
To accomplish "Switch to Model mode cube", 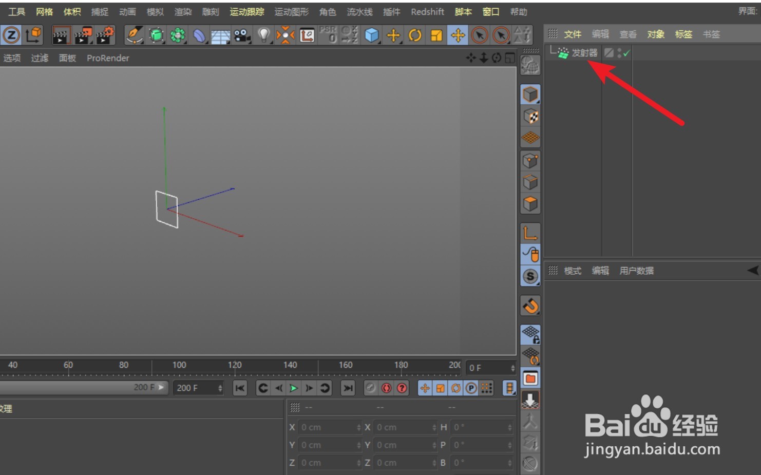I will (x=530, y=94).
